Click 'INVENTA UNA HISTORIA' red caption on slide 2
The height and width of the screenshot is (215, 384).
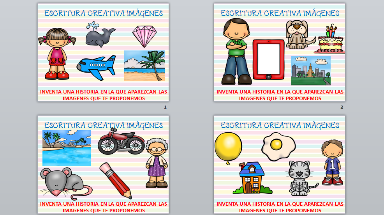pyautogui.click(x=280, y=95)
